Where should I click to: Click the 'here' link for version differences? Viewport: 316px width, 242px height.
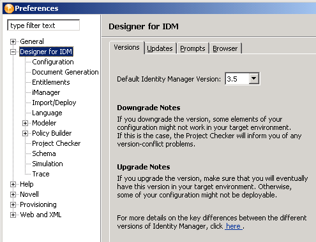click(x=234, y=226)
